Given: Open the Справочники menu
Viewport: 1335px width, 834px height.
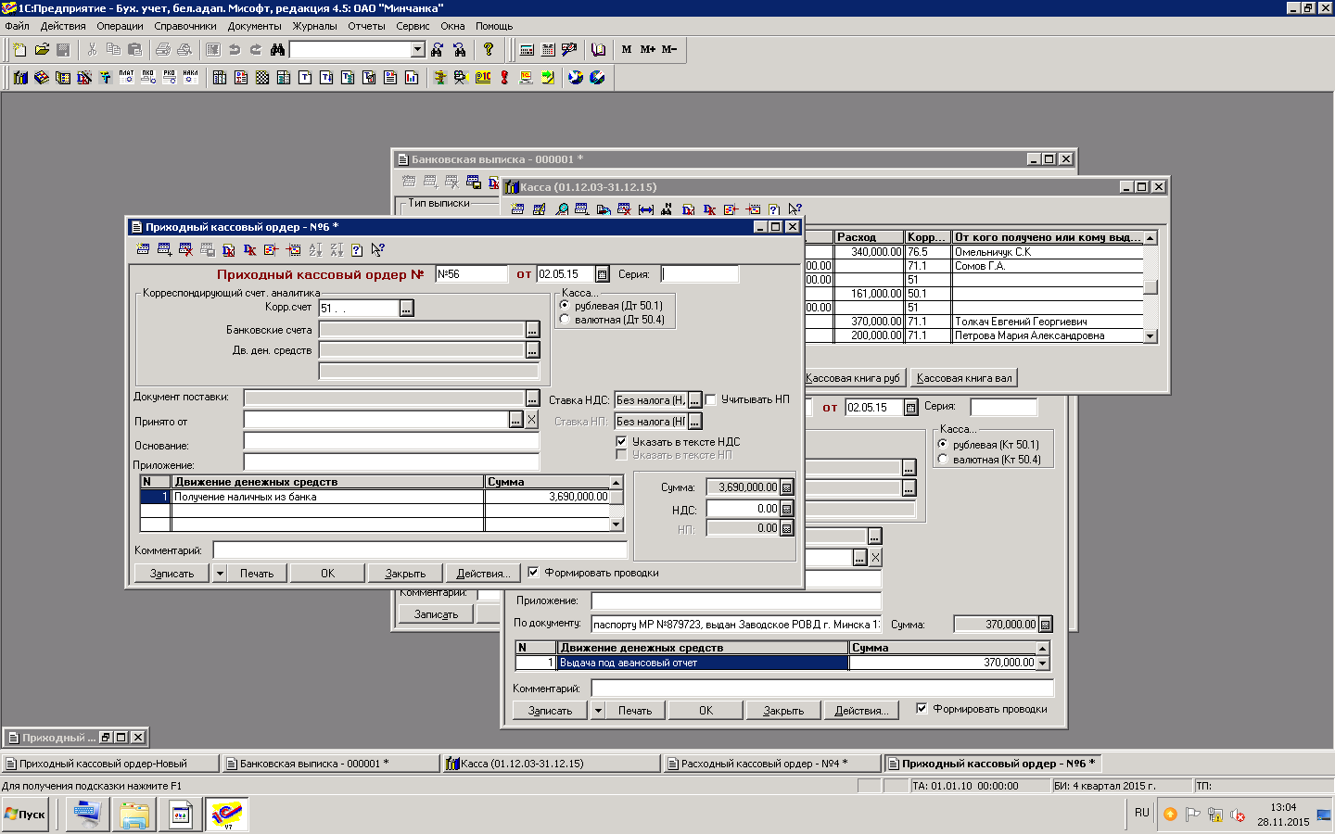Looking at the screenshot, I should (185, 26).
